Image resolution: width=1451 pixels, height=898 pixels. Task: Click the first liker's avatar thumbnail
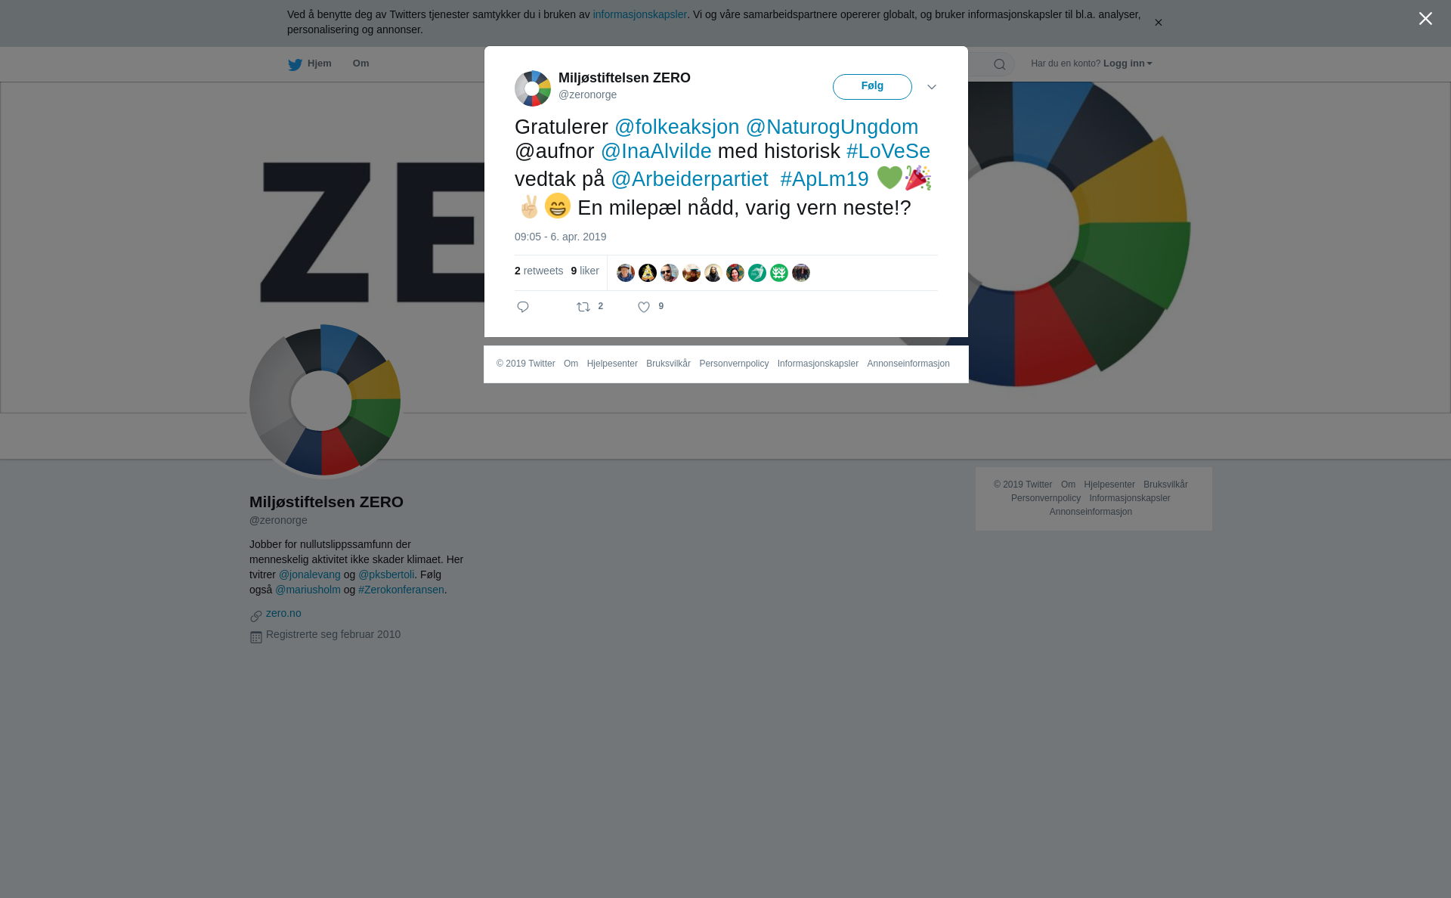coord(626,273)
